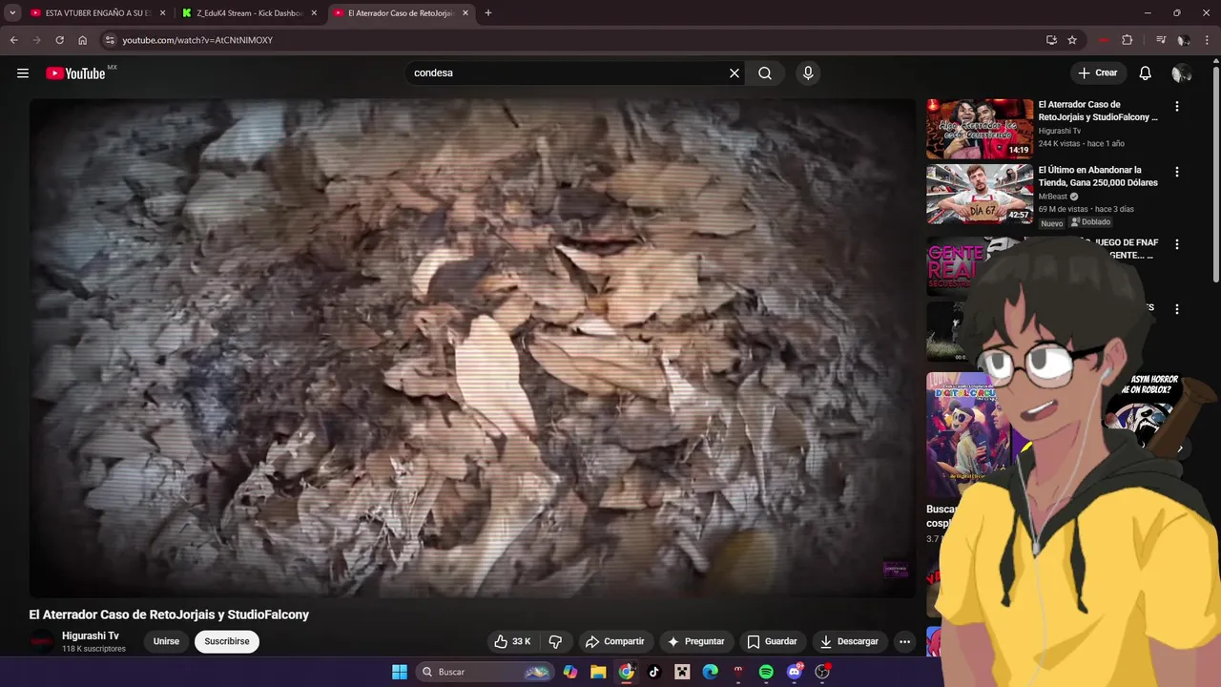Click the page scrollbar up arrow
Viewport: 1221px width, 687px height.
tap(1215, 60)
